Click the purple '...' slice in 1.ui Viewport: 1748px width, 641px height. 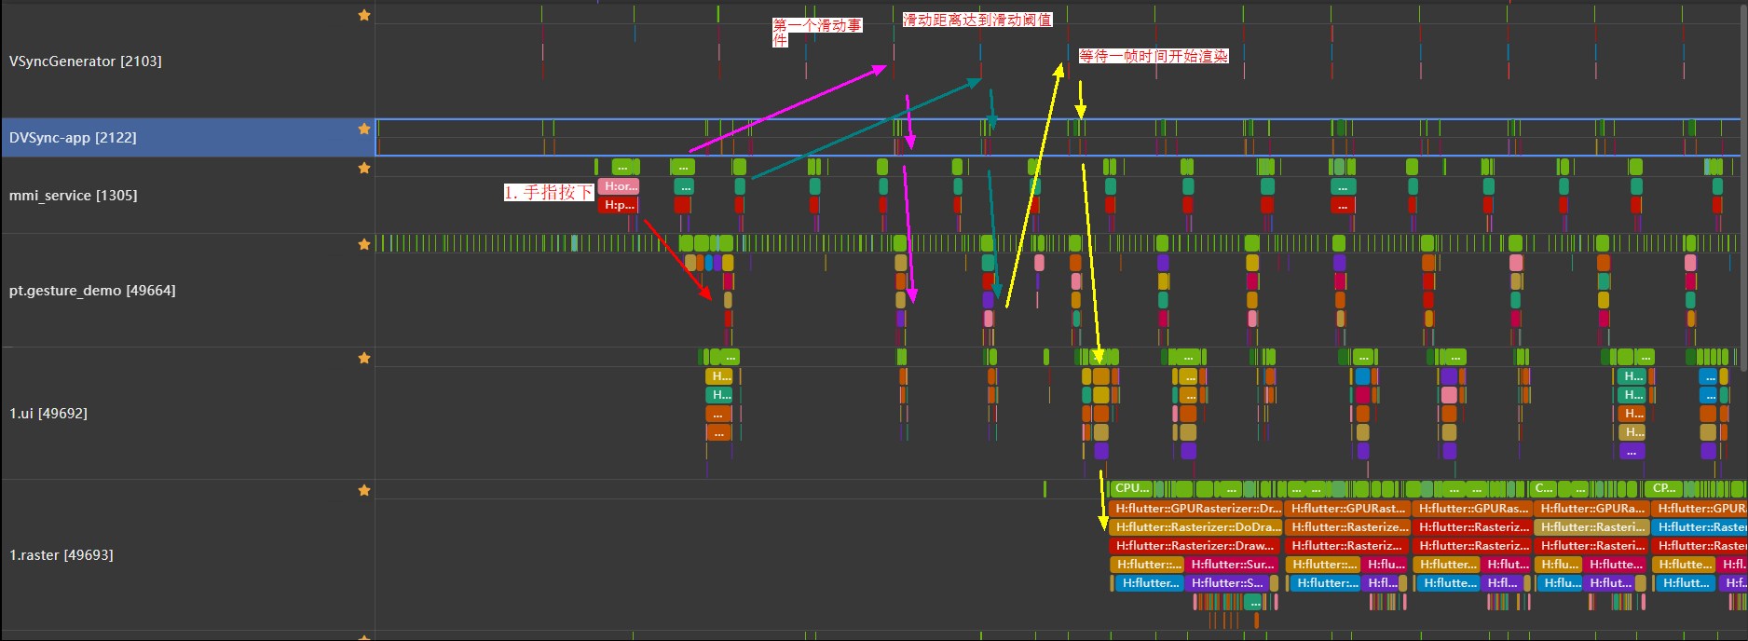click(x=1632, y=451)
